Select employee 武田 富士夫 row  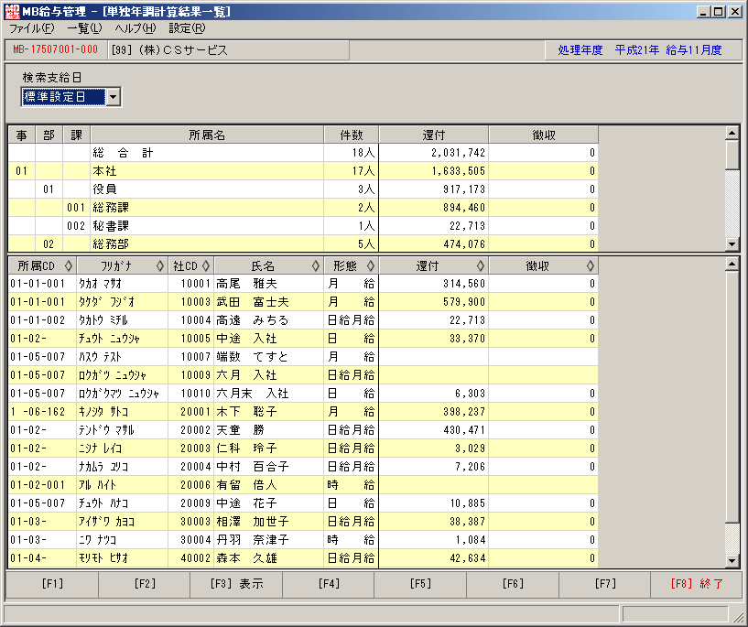pos(303,302)
